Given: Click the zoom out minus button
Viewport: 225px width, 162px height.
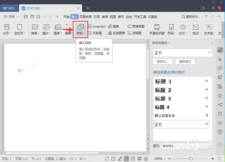Looking at the screenshot, I should coord(169,159).
